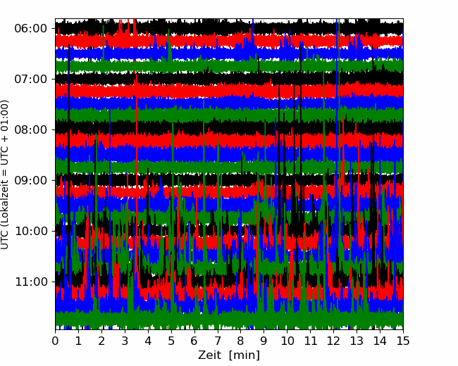The height and width of the screenshot is (366, 458).
Task: Click the x-axis tick label 7
Action: click(218, 341)
